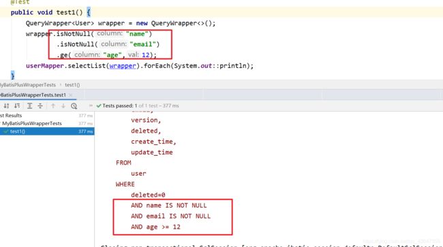Open test history clock icon
Screen dimensions: 443x247
point(74,106)
